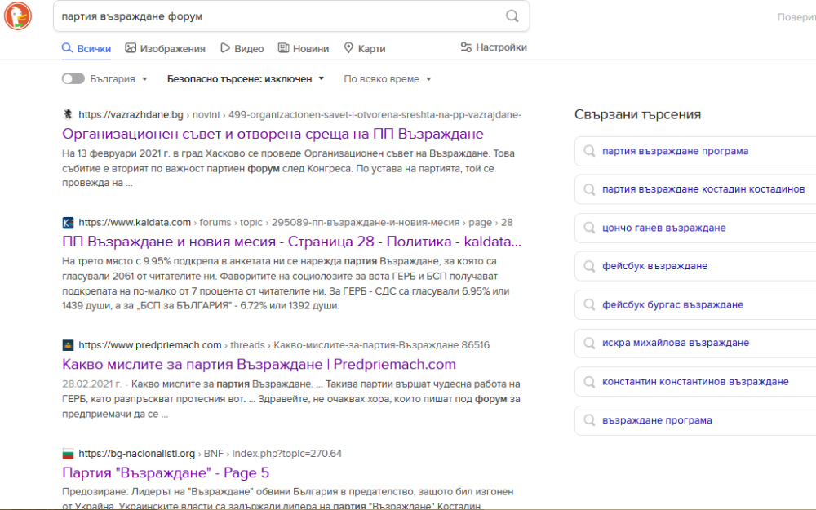Search related партия възраждане програма
The image size is (816, 510).
675,151
